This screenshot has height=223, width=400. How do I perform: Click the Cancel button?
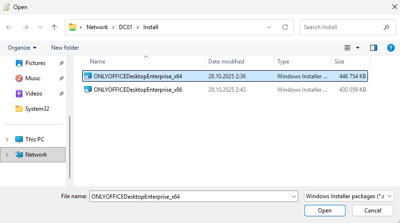373,211
